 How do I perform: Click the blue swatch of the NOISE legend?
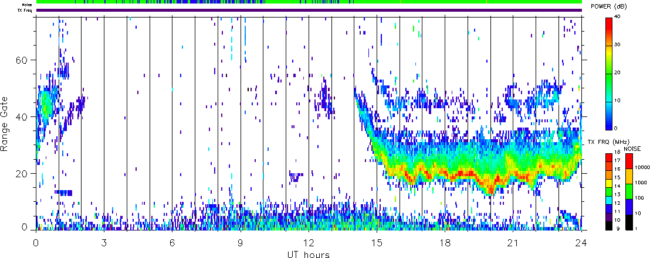(x=629, y=207)
